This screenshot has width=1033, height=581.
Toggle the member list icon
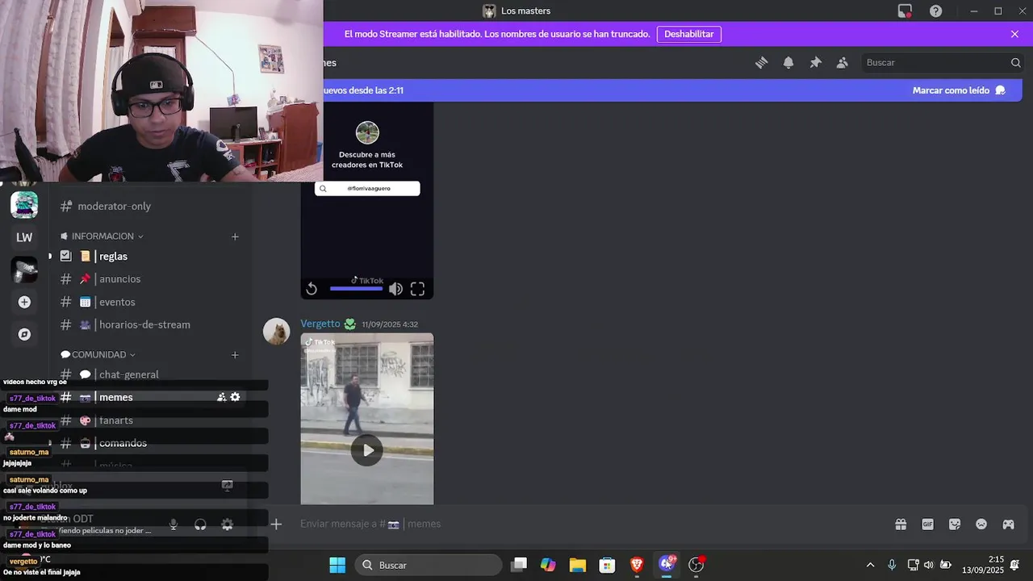pos(843,63)
